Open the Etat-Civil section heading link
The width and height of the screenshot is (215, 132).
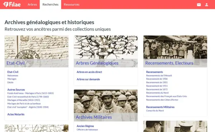click(13, 72)
